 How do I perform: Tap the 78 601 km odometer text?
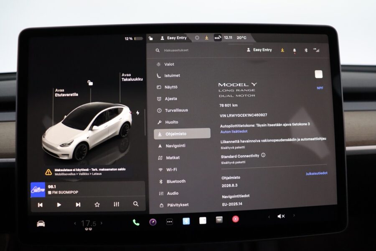point(229,105)
